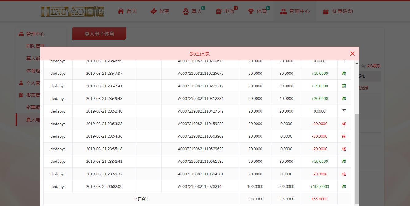
Task: Click timestamp 2019-08-21 23:59:37
Action: tap(104, 174)
